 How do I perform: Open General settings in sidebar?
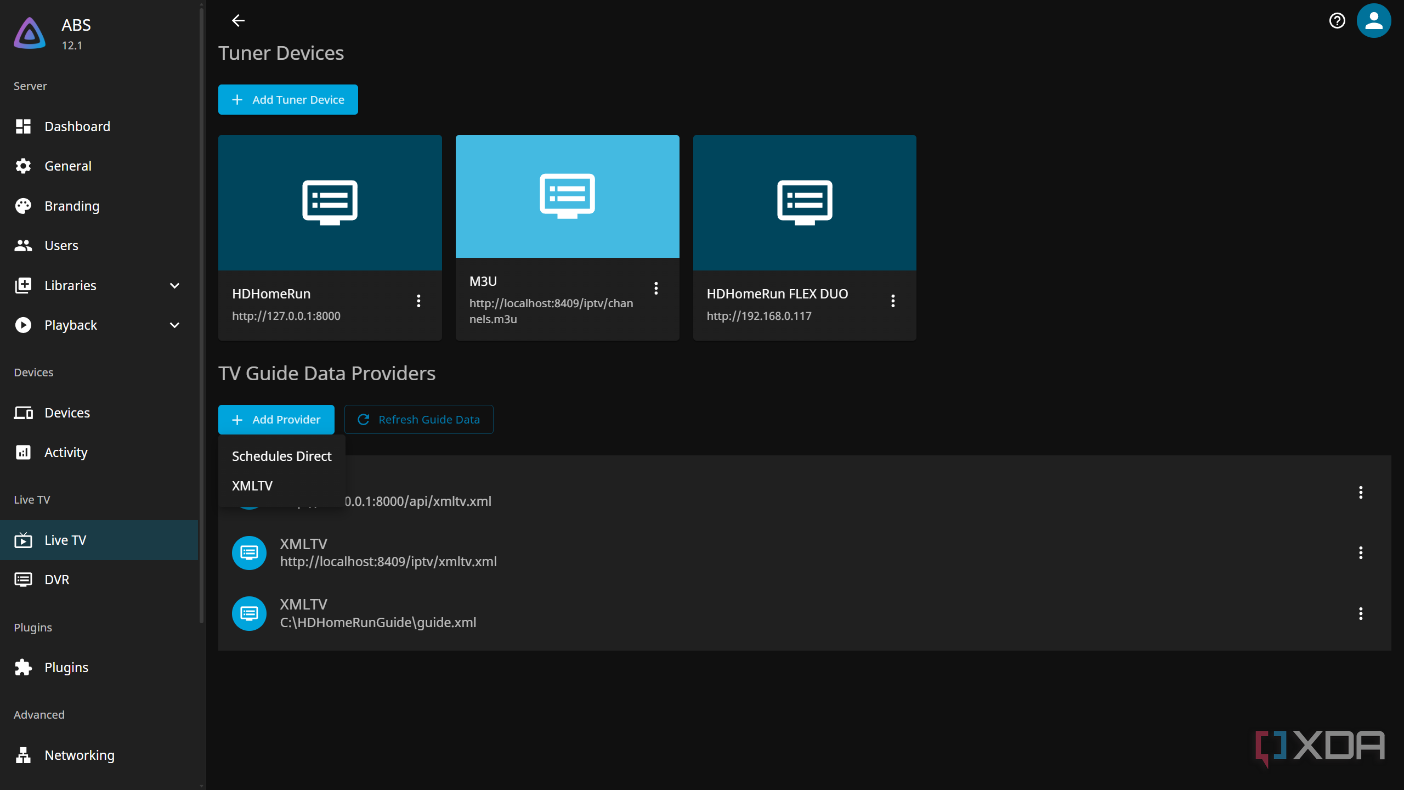(x=99, y=166)
